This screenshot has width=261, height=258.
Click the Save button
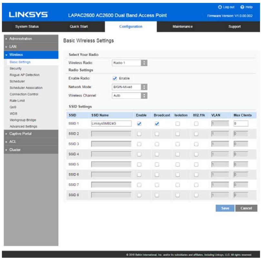(225, 208)
